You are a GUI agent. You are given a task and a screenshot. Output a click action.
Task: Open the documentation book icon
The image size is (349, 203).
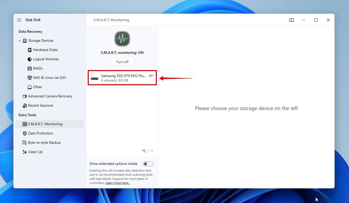[x=291, y=20]
